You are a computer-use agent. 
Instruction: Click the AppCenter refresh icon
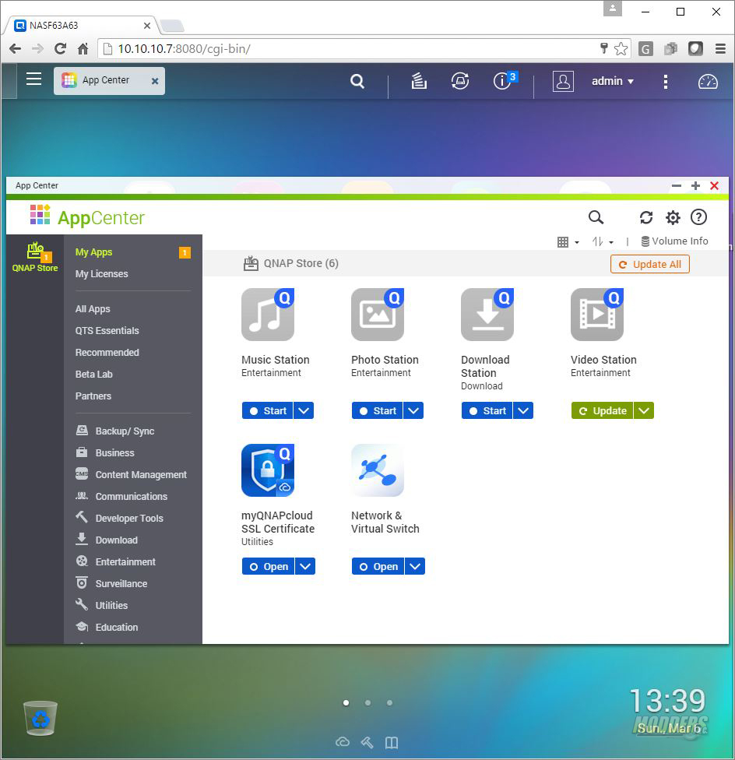tap(646, 217)
